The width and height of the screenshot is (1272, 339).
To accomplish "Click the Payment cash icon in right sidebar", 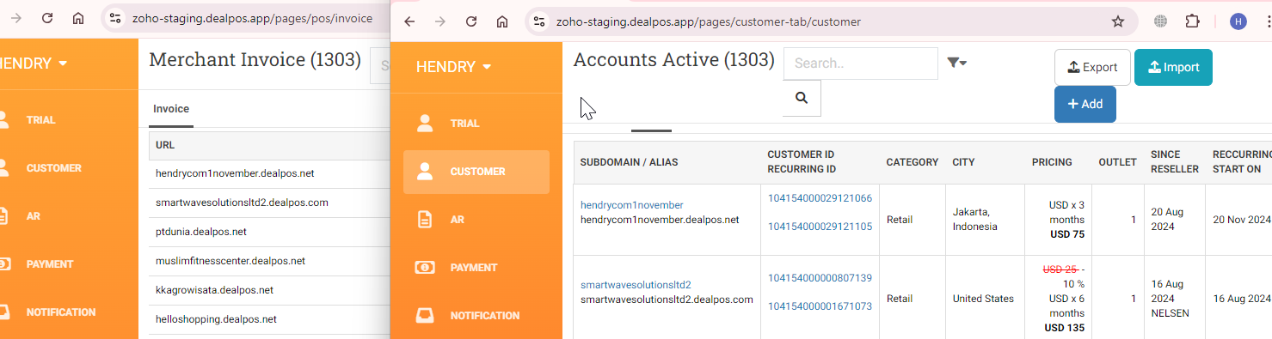I will [x=425, y=268].
